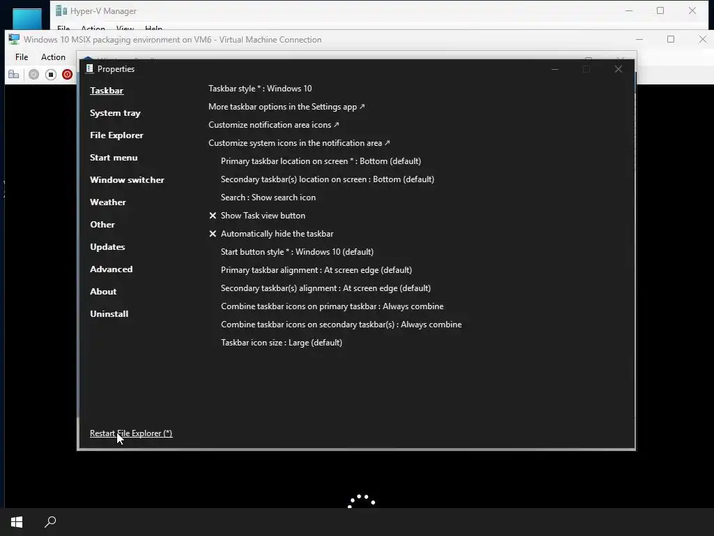The image size is (714, 536).
Task: Go to the Weather section
Action: tap(108, 202)
